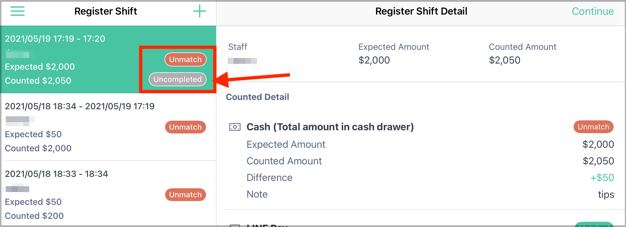Open the 2021/05/18 18:33 - 18:34 shift
This screenshot has width=626, height=227.
pyautogui.click(x=109, y=193)
